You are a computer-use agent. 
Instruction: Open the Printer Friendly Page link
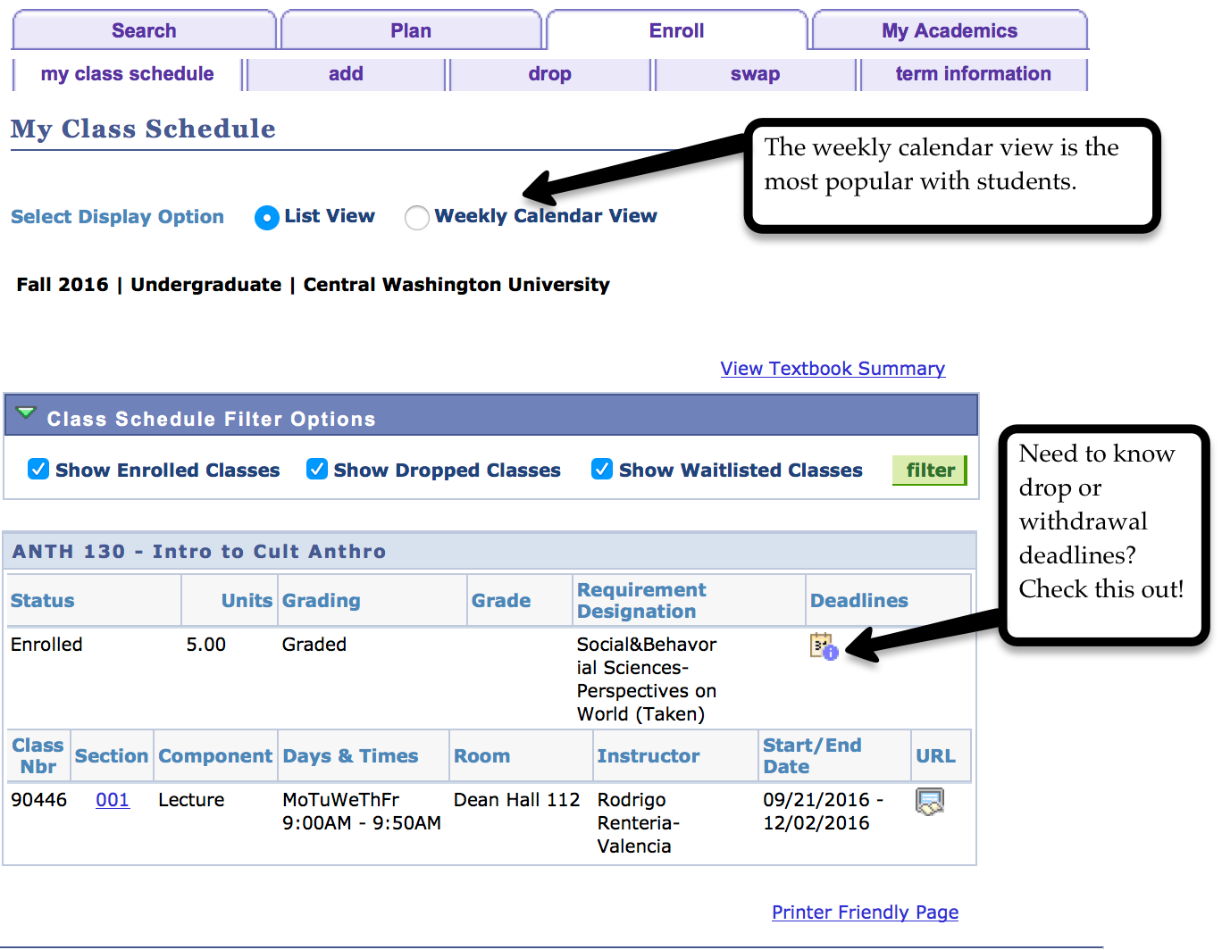pos(865,912)
